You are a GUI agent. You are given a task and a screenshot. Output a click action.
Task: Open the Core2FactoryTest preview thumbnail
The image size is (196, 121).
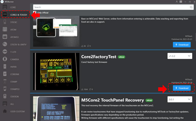56,71
